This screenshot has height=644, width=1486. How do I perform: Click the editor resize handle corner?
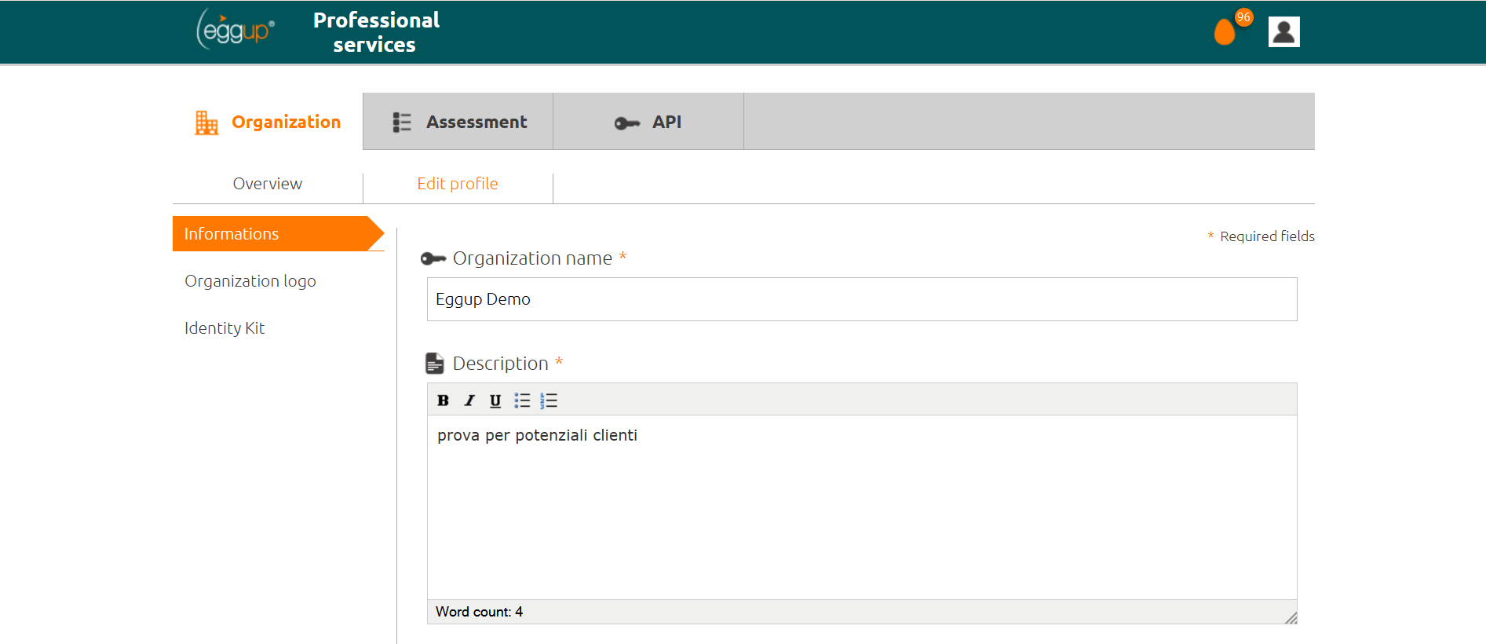click(x=1291, y=618)
